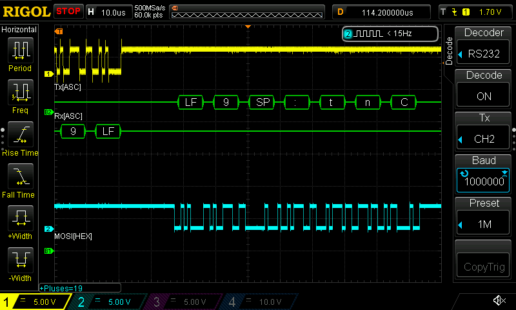
Task: Click the speaker mute icon
Action: [x=499, y=301]
